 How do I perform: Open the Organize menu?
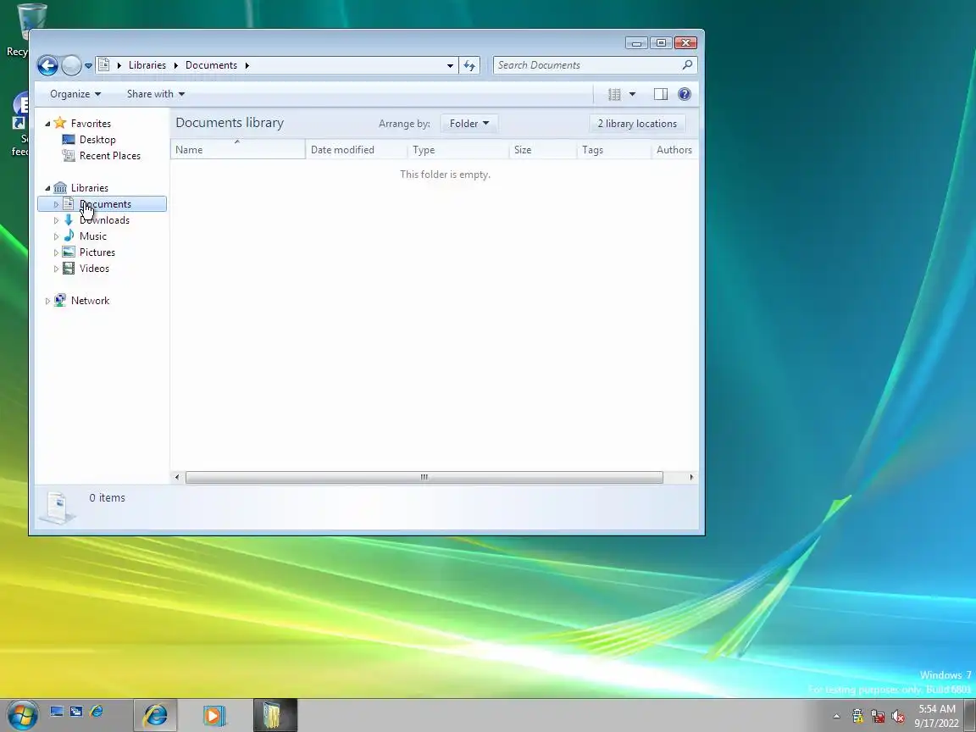tap(75, 94)
